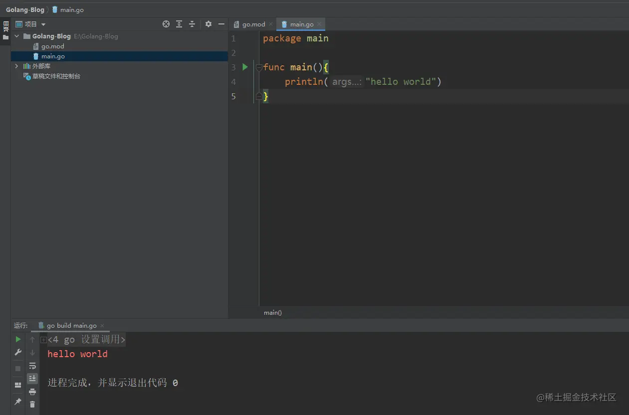Close the go.mod editor tab
The width and height of the screenshot is (629, 415).
[x=271, y=24]
